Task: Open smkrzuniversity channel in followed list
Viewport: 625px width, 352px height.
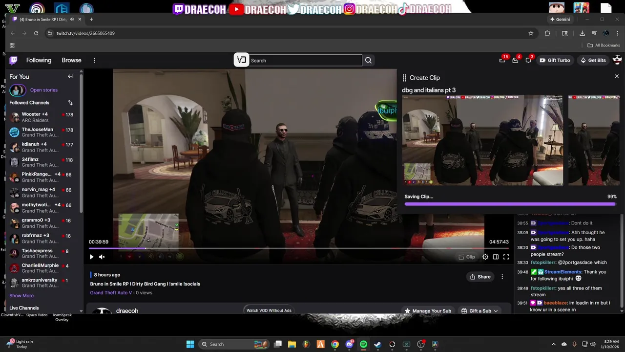Action: click(x=42, y=283)
